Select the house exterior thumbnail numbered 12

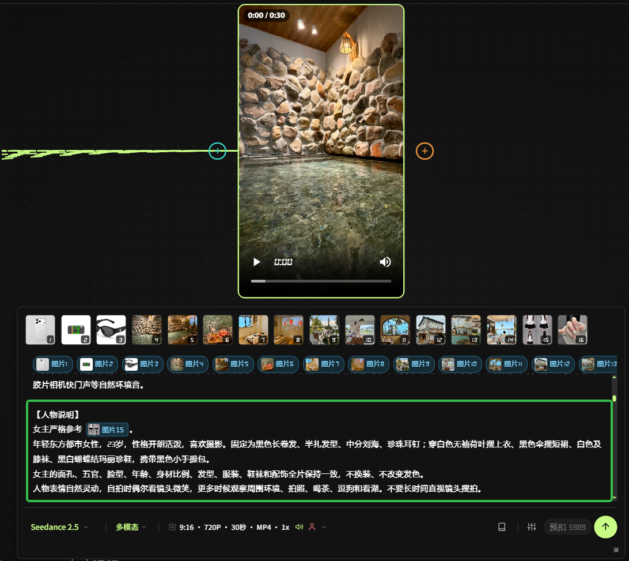coord(431,330)
